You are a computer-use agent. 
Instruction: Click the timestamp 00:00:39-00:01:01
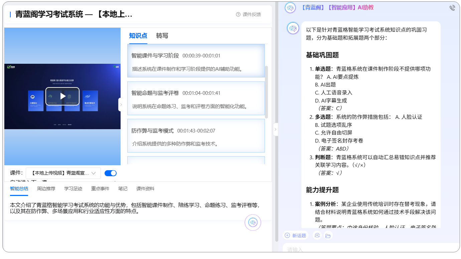201,56
